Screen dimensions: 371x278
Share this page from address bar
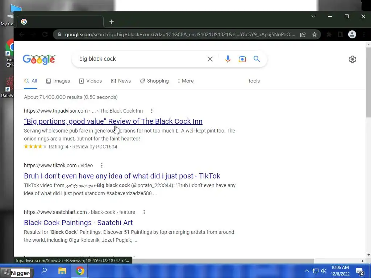coord(303,34)
